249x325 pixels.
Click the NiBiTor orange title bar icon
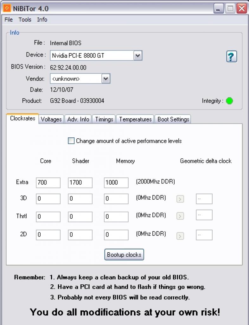[7, 9]
